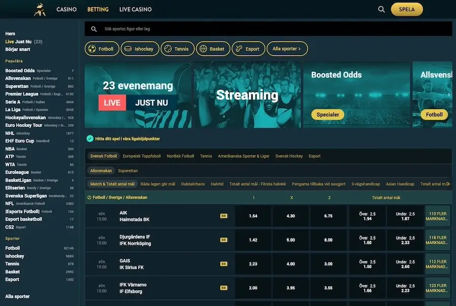Enable the Halvtid market filter
Screen dimensions: 456x306
(x=217, y=184)
